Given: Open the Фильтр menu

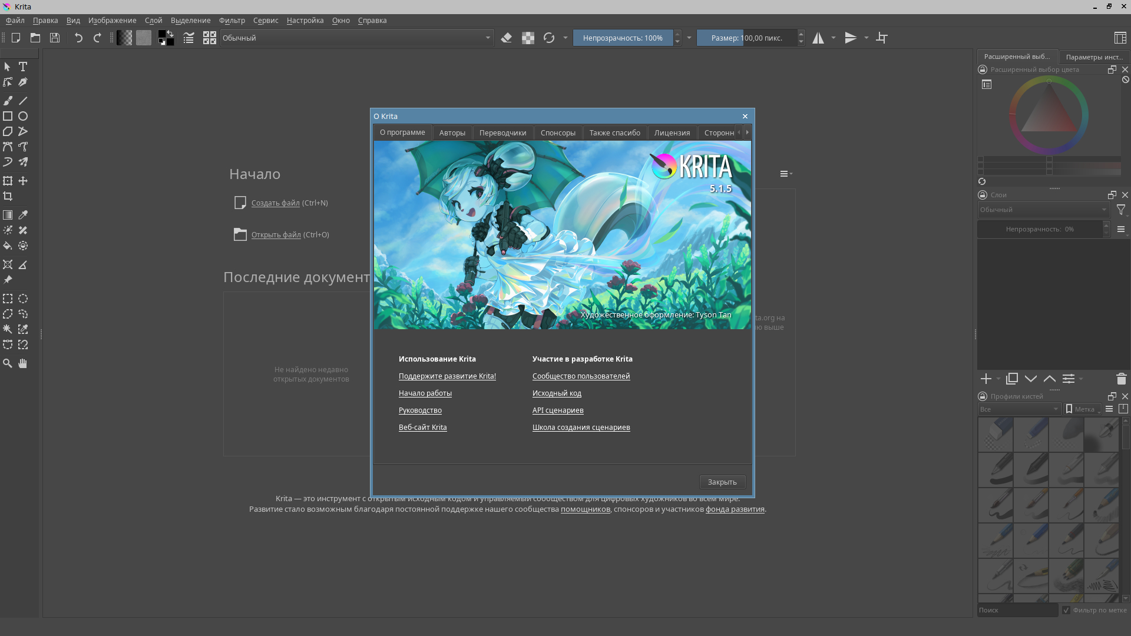Looking at the screenshot, I should 232,21.
